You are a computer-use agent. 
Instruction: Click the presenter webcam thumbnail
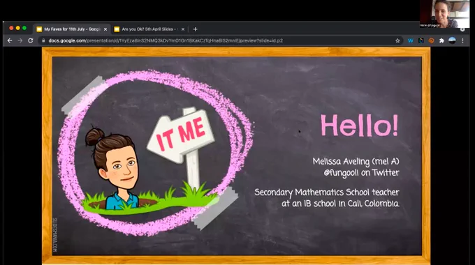(444, 14)
